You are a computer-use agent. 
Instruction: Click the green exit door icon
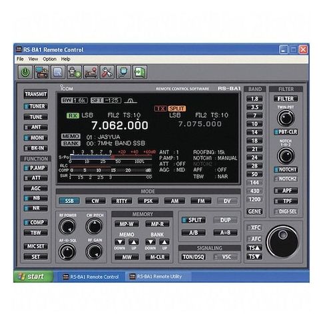click(x=140, y=72)
